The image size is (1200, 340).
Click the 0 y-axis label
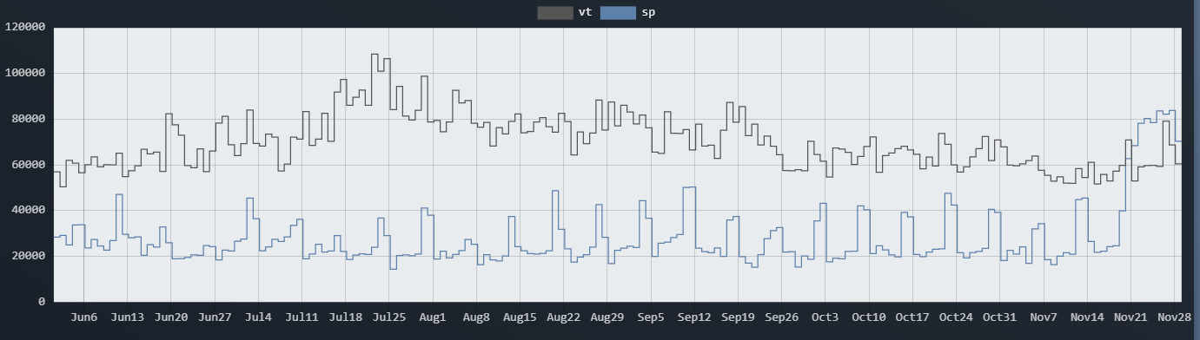pos(42,302)
